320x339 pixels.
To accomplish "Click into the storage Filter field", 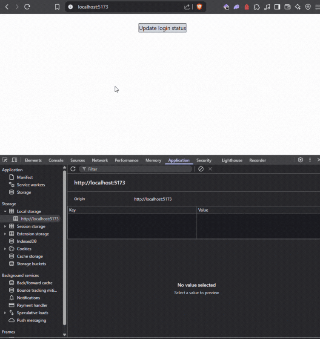I will (x=135, y=169).
